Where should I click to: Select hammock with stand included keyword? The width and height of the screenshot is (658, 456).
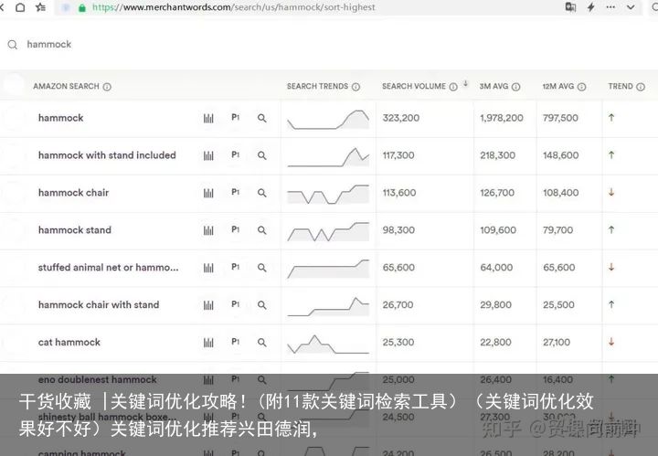(107, 155)
